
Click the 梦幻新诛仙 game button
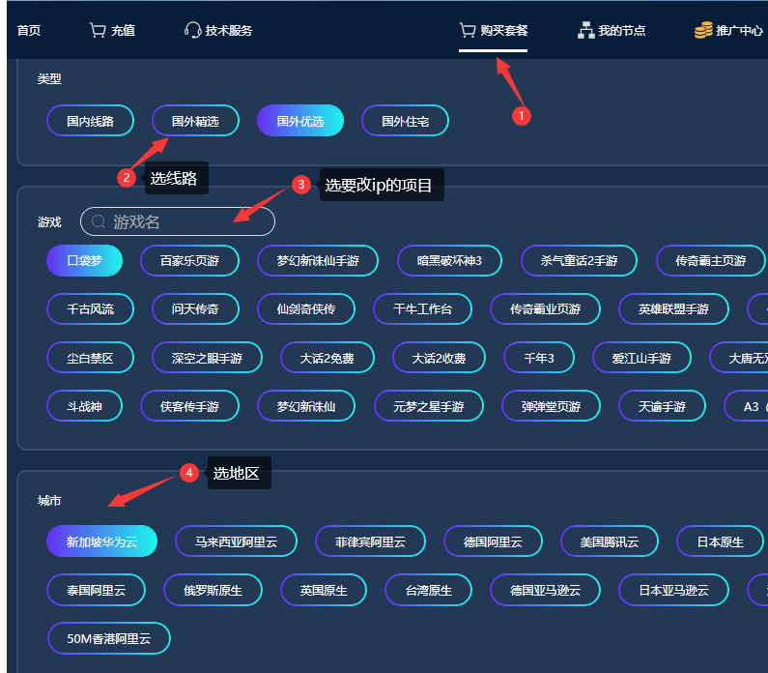click(306, 406)
